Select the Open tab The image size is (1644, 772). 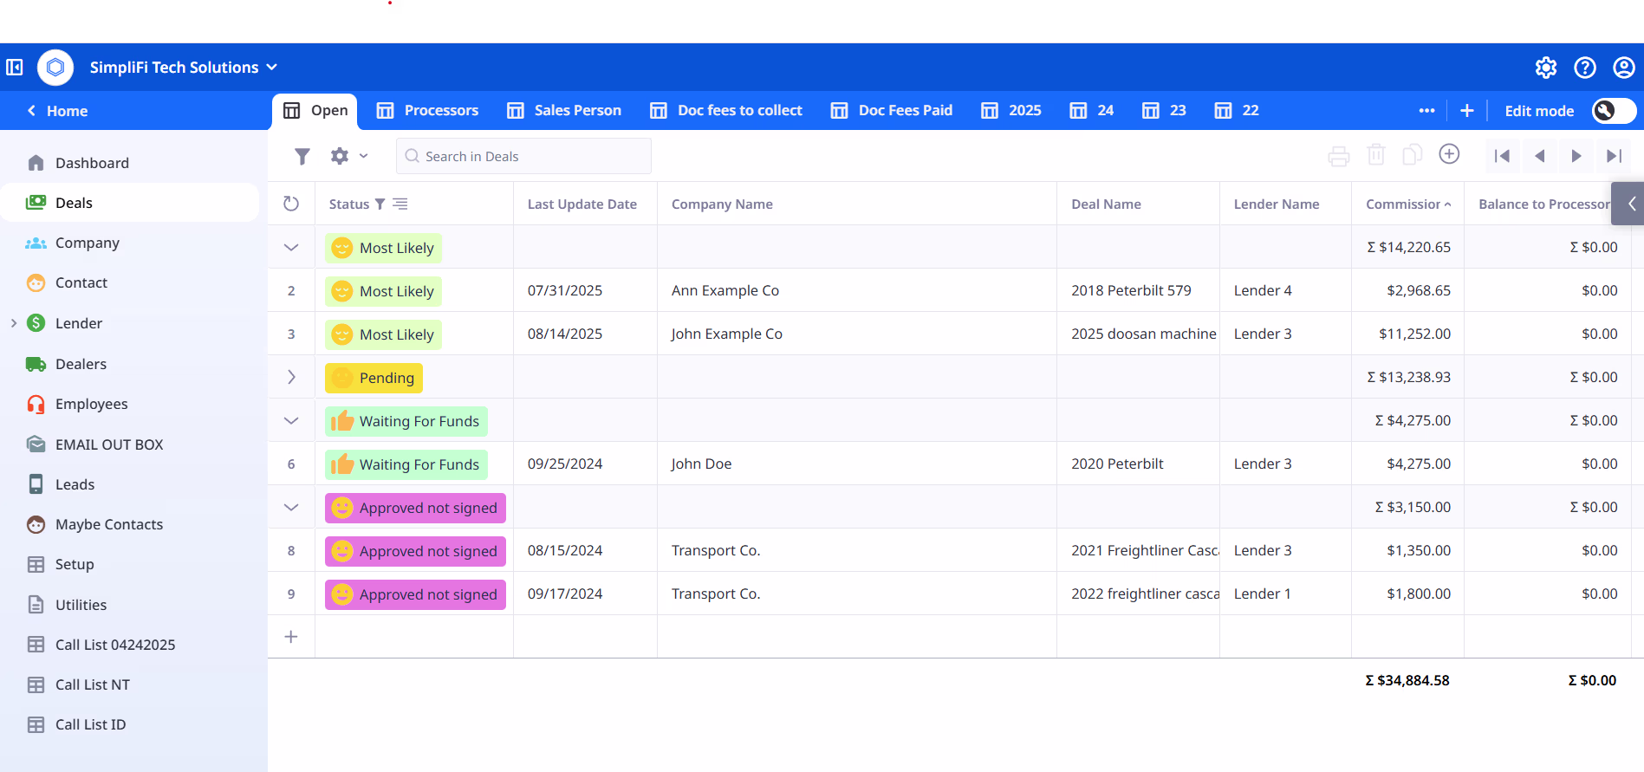click(315, 111)
